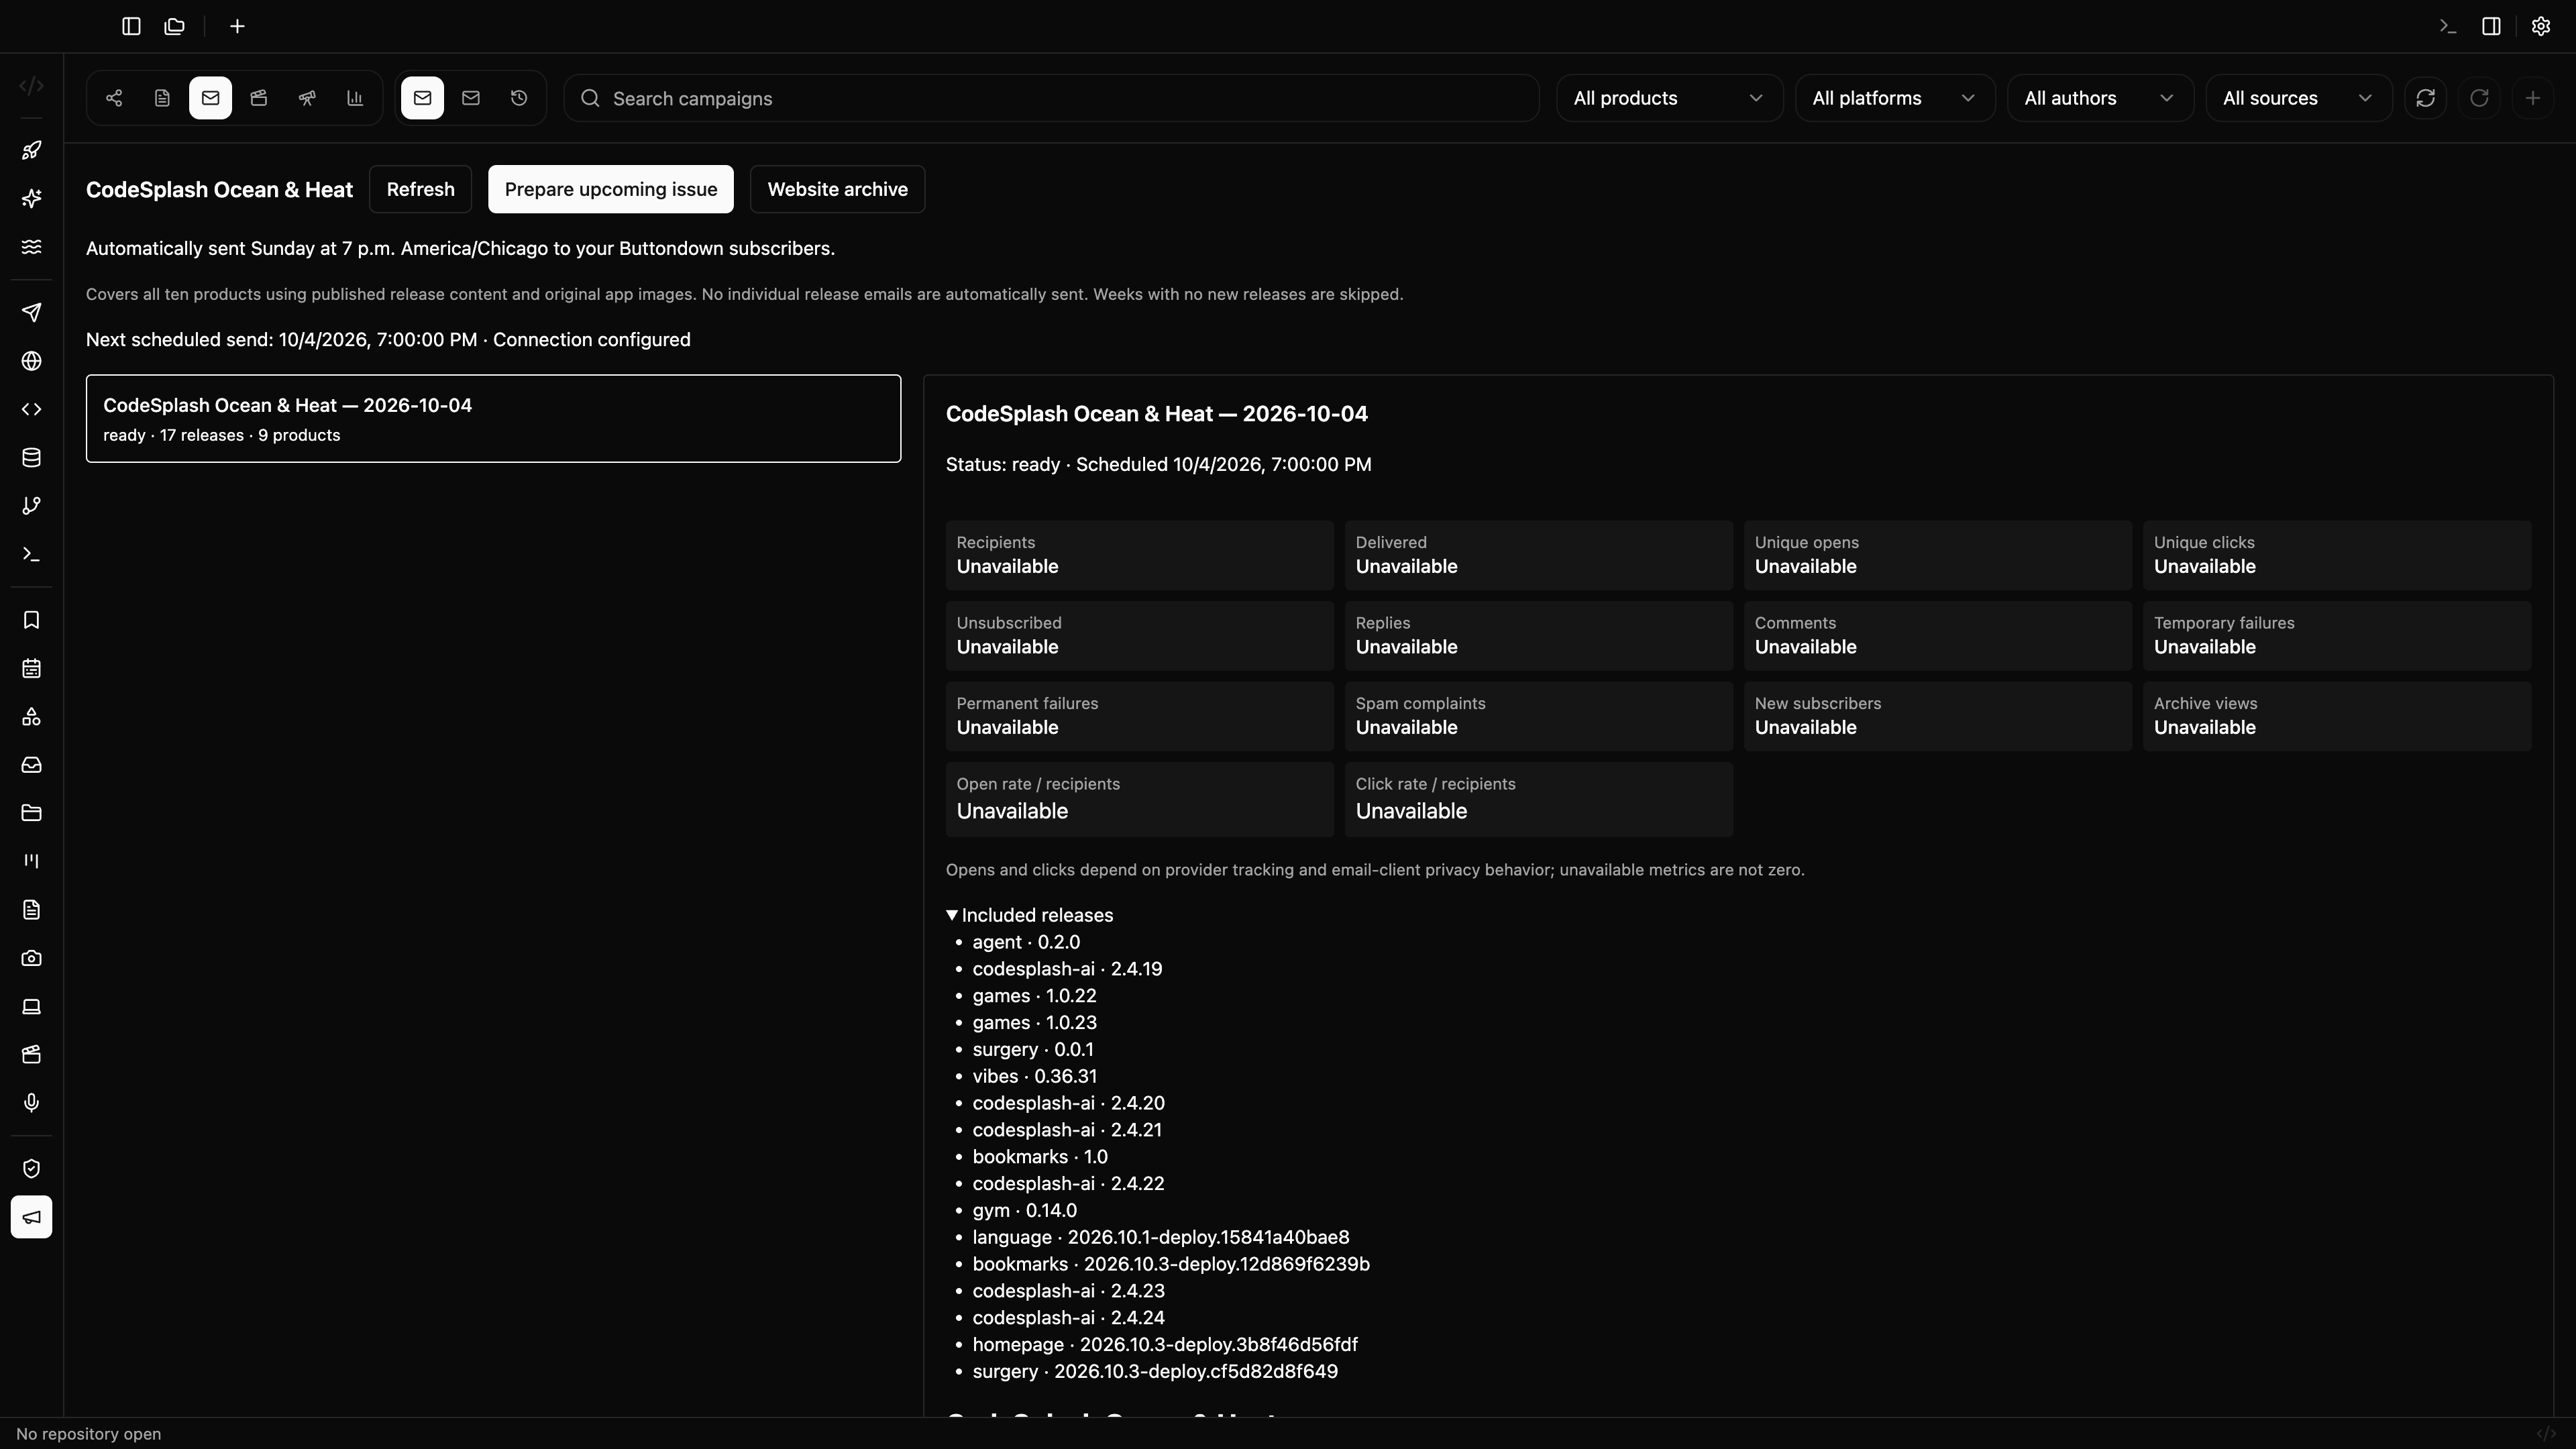The image size is (2576, 1449).
Task: Open the inbox tray sidebar icon
Action: click(x=32, y=765)
